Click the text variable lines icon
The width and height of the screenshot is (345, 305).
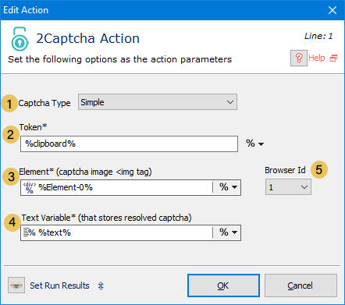point(29,232)
